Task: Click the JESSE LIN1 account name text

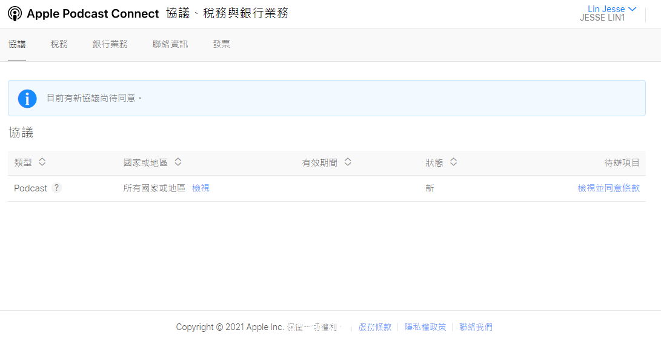Action: [x=602, y=18]
